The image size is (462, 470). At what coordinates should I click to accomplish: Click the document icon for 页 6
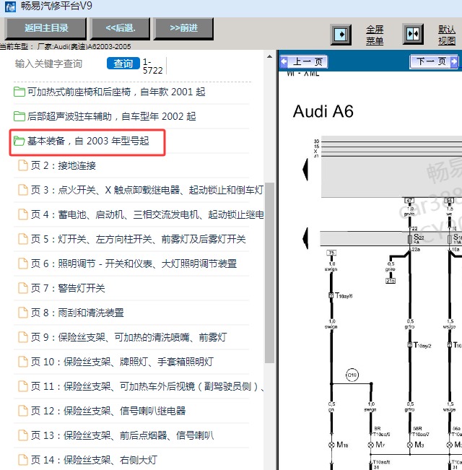(23, 264)
